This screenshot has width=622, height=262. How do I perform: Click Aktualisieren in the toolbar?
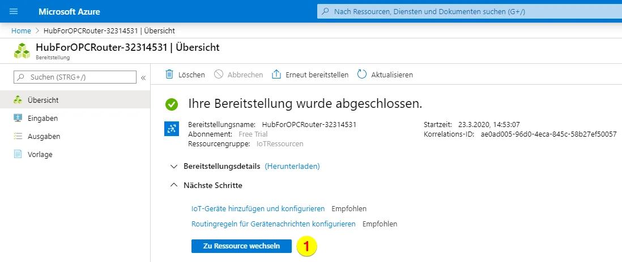click(392, 75)
